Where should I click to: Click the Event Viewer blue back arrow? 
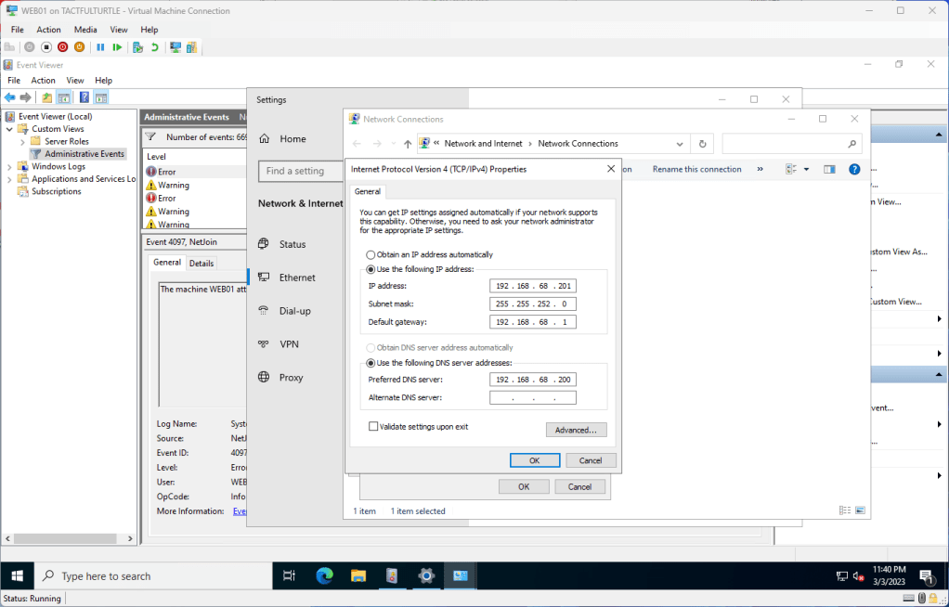[10, 97]
